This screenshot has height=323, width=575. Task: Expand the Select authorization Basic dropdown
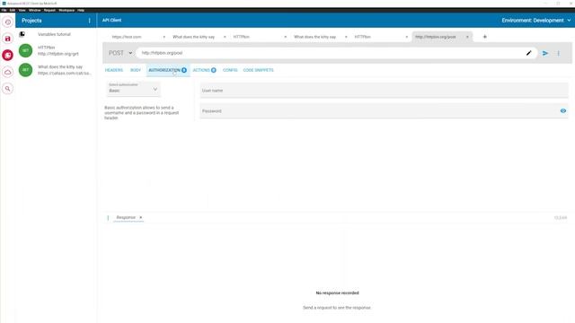click(x=134, y=89)
